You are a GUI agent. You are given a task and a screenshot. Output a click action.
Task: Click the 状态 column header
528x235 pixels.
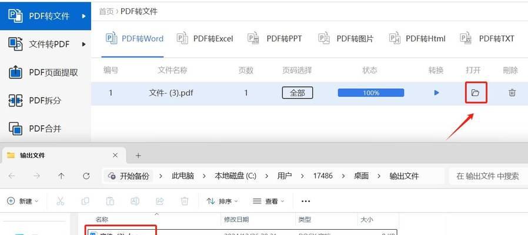point(370,70)
